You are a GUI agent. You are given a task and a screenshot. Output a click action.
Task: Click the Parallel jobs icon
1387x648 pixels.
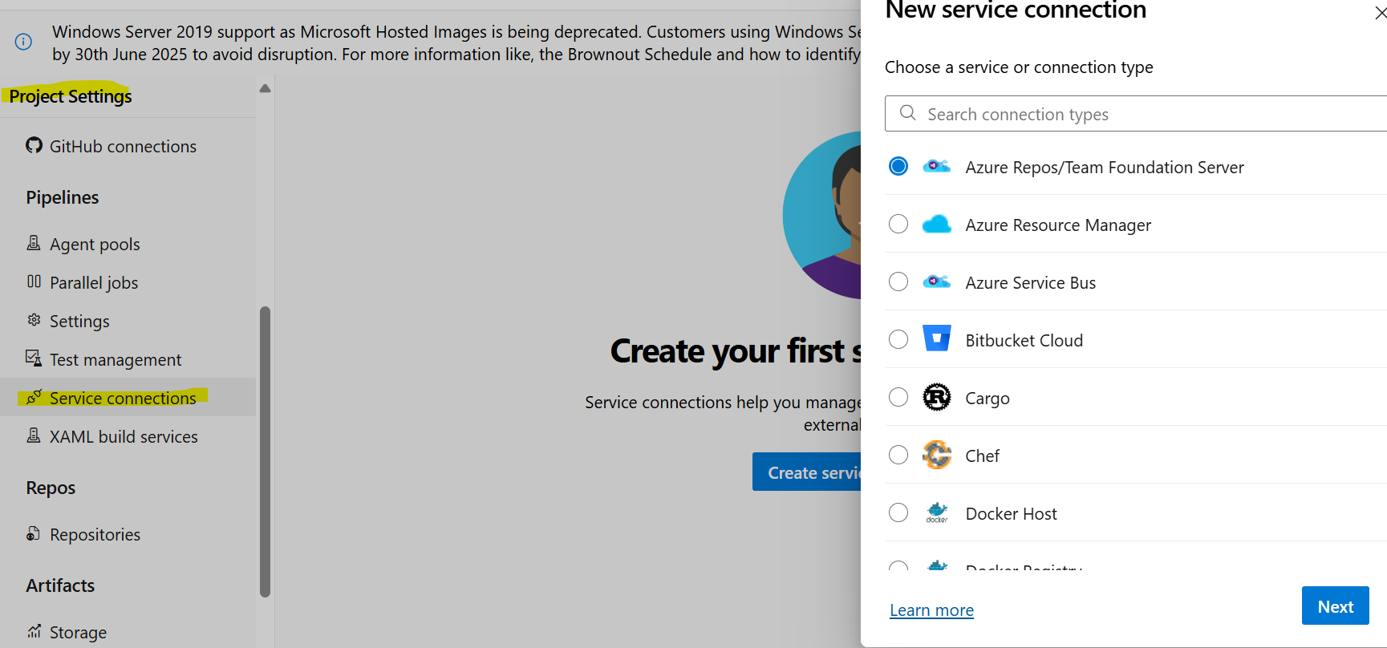coord(34,281)
